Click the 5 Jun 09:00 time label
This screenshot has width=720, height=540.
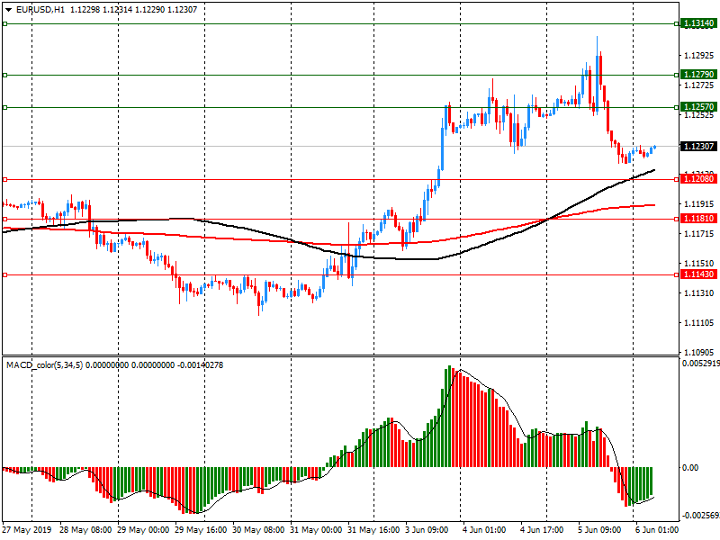click(x=599, y=530)
